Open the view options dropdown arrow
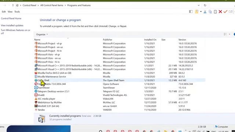The image size is (235, 132). coord(229,34)
